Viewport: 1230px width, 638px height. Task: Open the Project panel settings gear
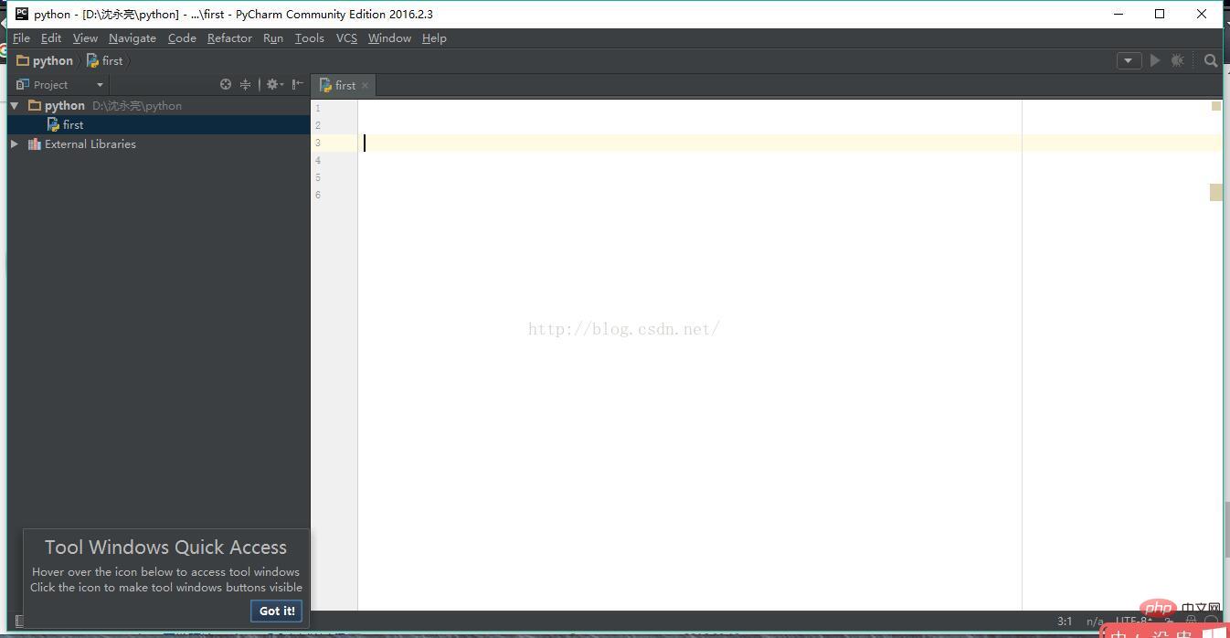click(x=273, y=84)
